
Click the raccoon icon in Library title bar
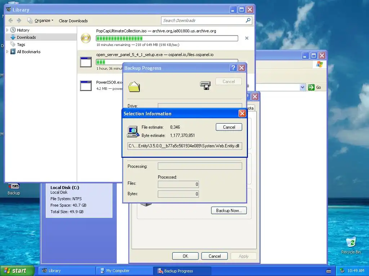[x=9, y=10]
